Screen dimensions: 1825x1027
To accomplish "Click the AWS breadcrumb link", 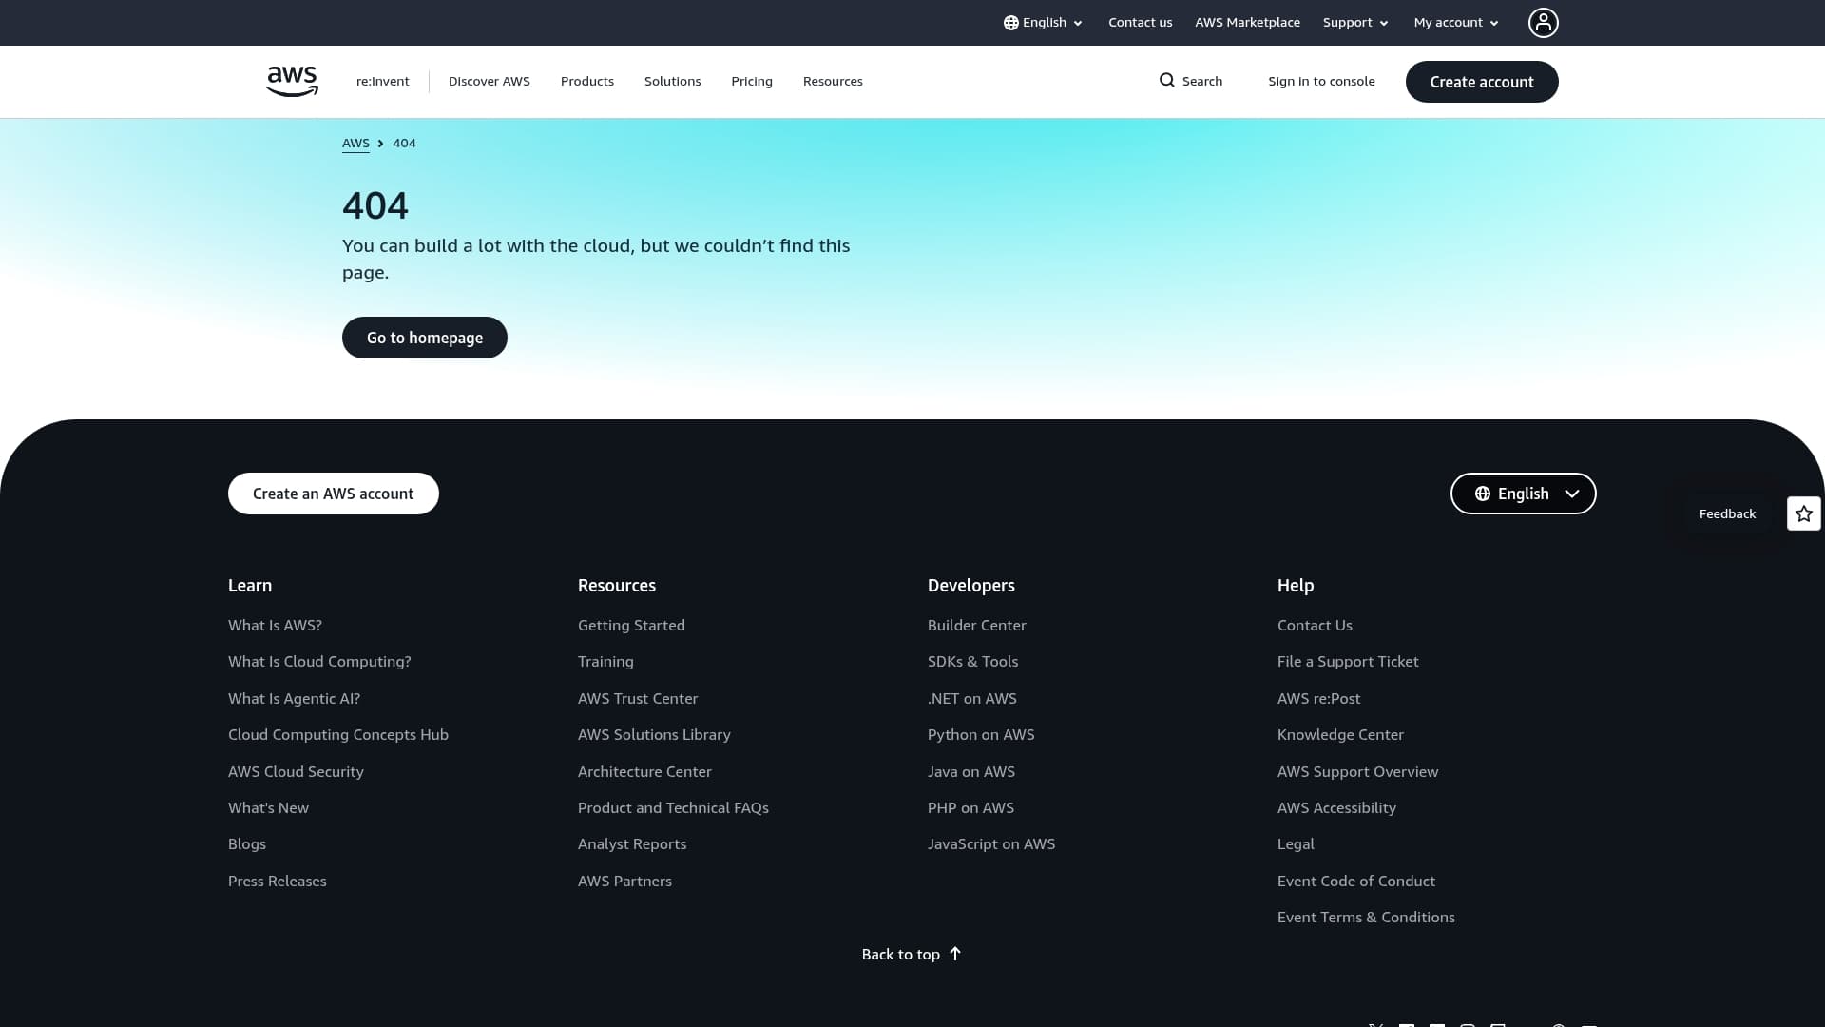I will click(x=355, y=143).
